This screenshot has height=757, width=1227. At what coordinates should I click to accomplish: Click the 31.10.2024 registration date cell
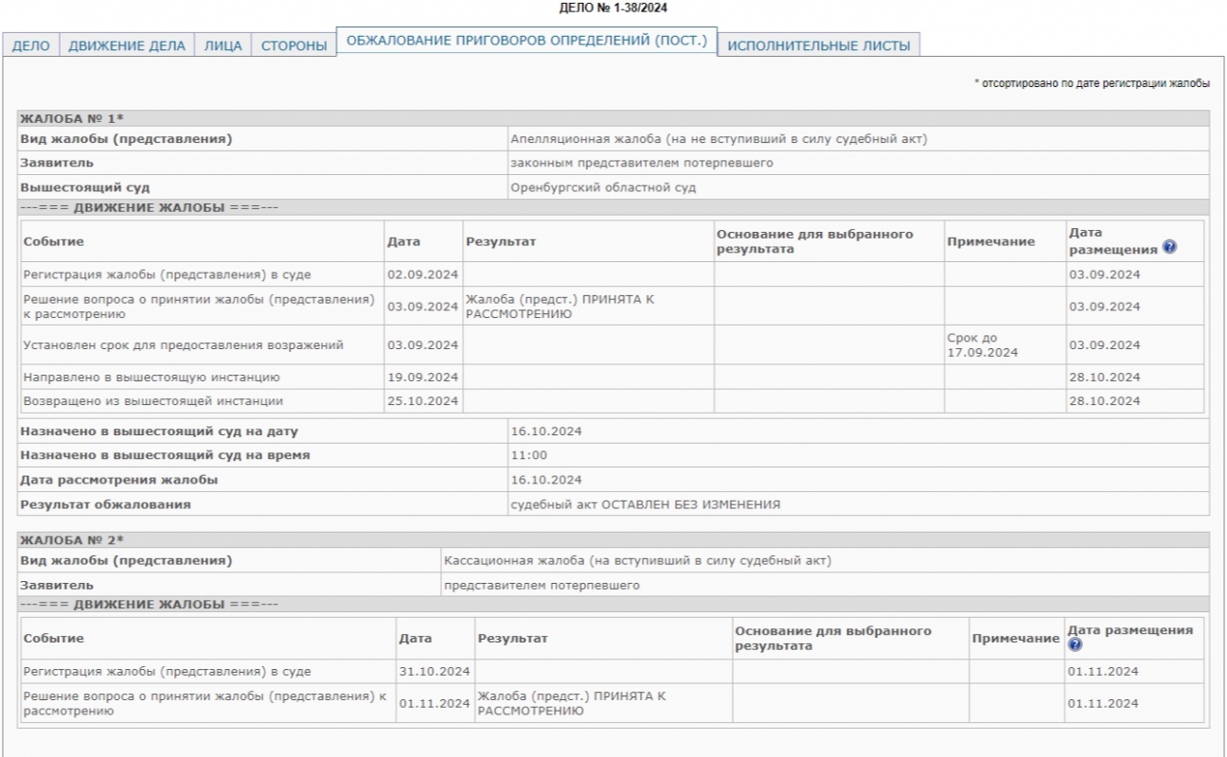click(435, 672)
